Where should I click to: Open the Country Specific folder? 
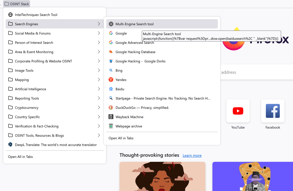[x=55, y=117]
